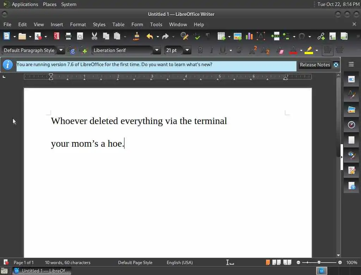
Task: Toggle Bold formatting
Action: pos(200,50)
